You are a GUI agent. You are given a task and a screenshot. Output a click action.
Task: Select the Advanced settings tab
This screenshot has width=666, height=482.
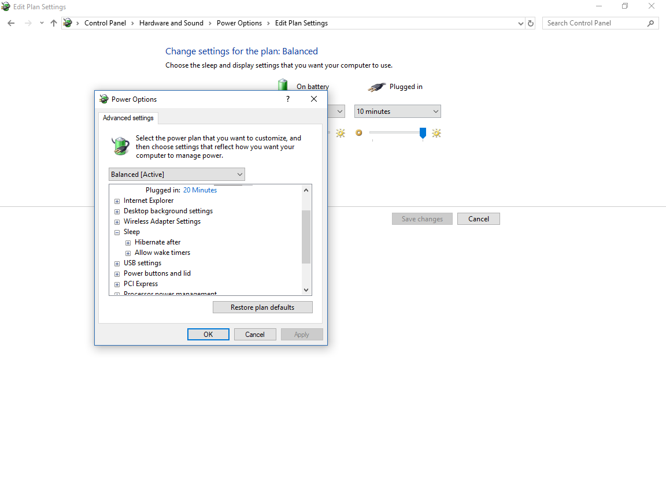click(128, 118)
